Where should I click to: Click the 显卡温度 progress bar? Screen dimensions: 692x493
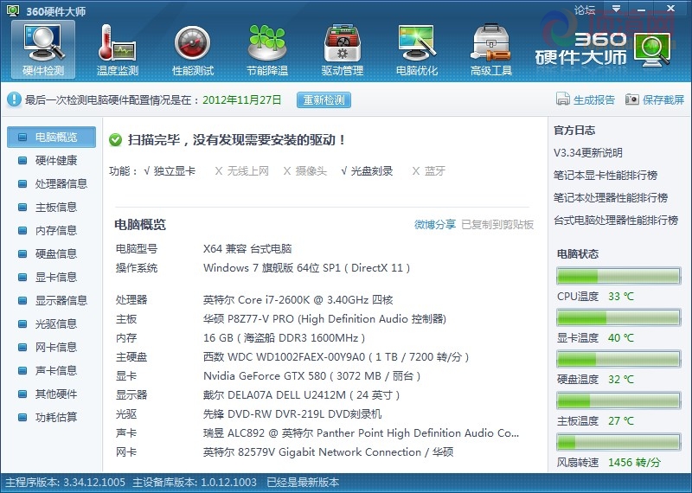(618, 317)
